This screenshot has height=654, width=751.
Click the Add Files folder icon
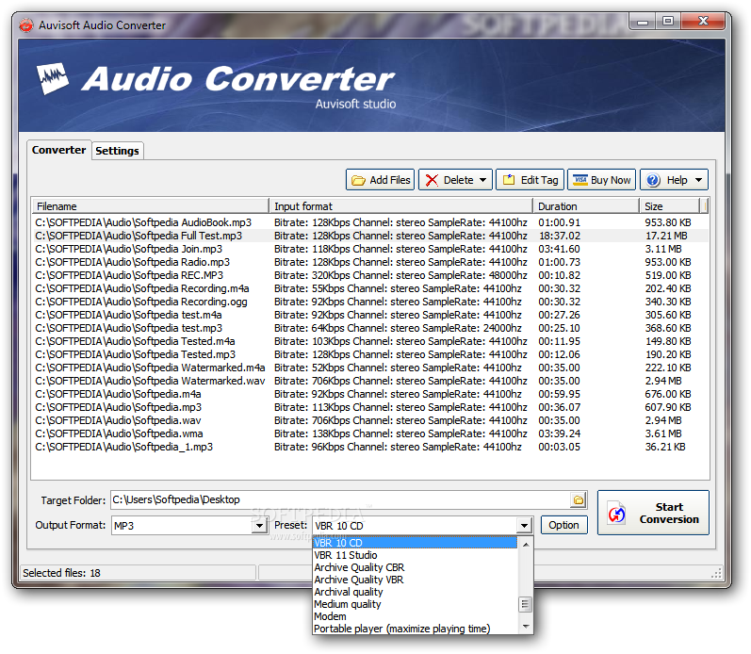(x=358, y=180)
